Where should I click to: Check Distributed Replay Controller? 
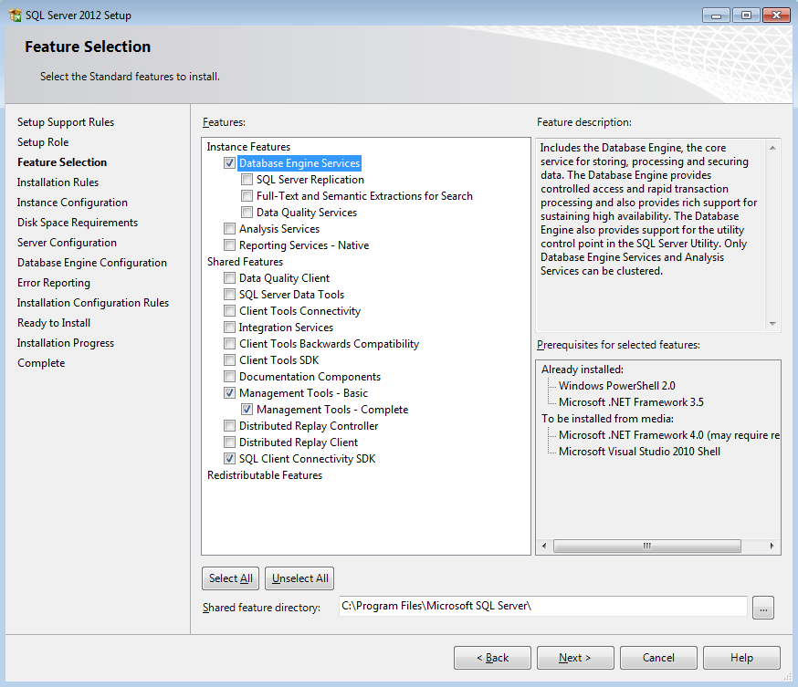coord(229,426)
